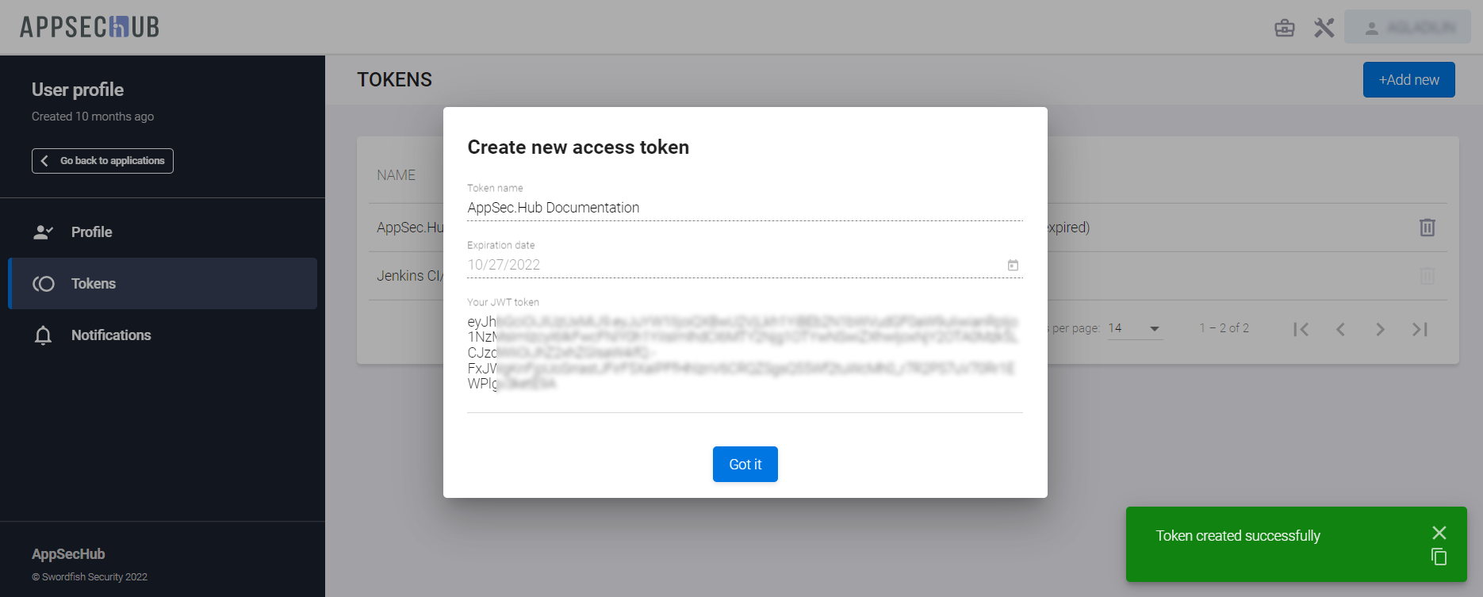Go to next page of tokens
1483x597 pixels.
pyautogui.click(x=1380, y=329)
